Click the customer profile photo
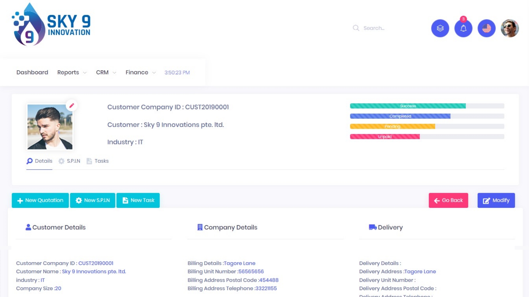529x297 pixels. point(50,127)
